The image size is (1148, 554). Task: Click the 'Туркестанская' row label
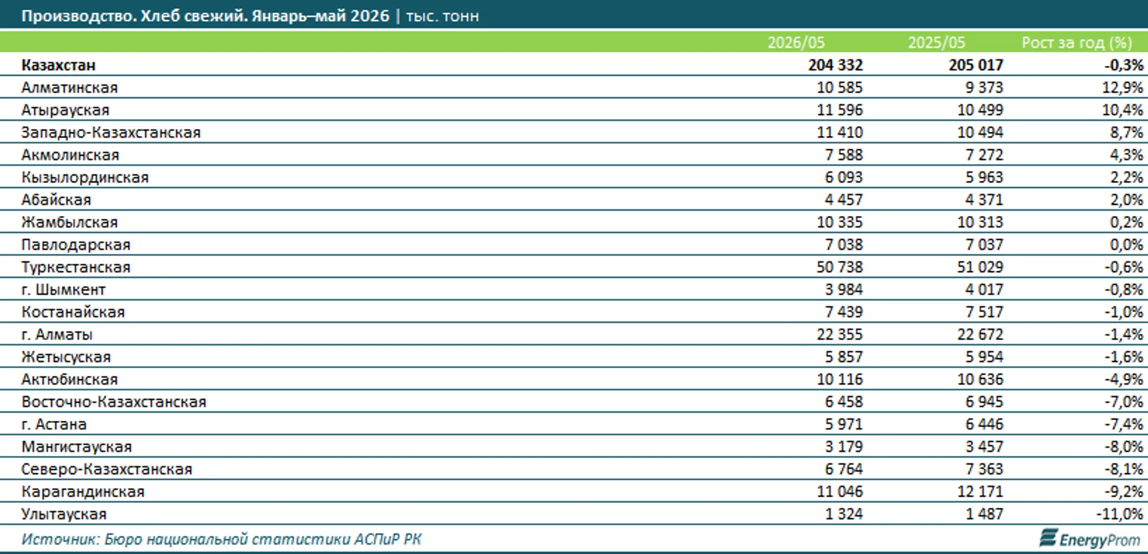click(x=76, y=267)
